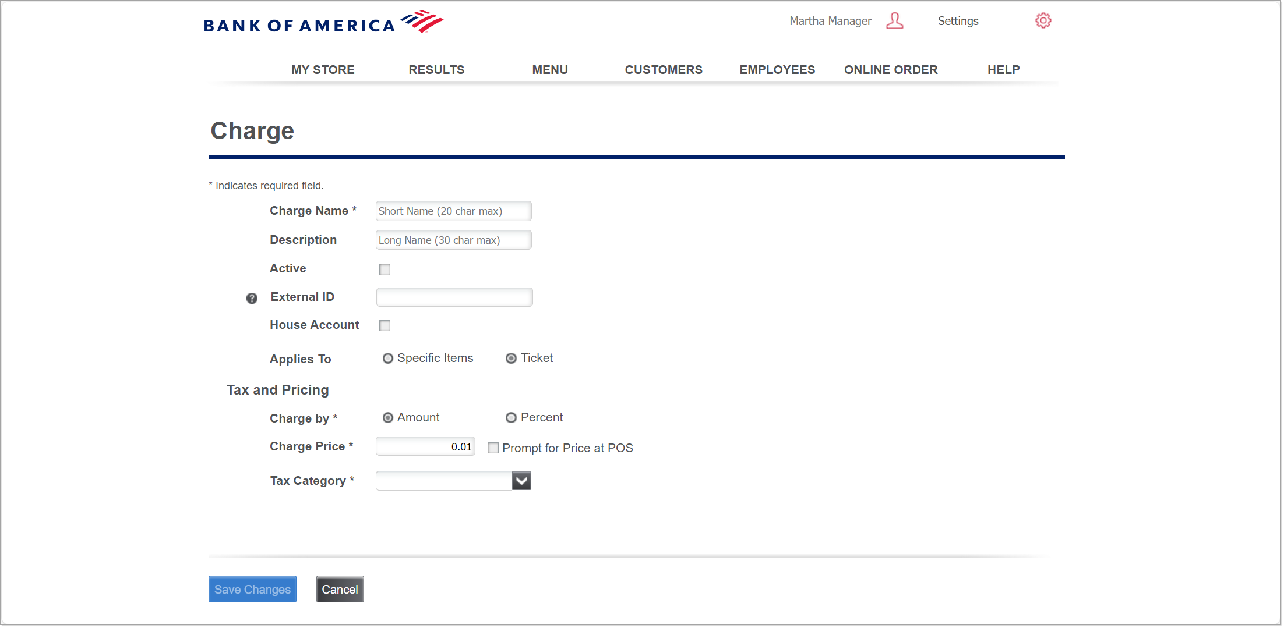This screenshot has width=1284, height=628.
Task: Enable the Active checkbox
Action: (385, 269)
